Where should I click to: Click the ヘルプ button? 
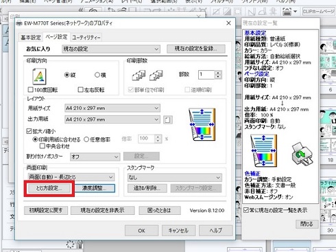pyautogui.click(x=215, y=231)
